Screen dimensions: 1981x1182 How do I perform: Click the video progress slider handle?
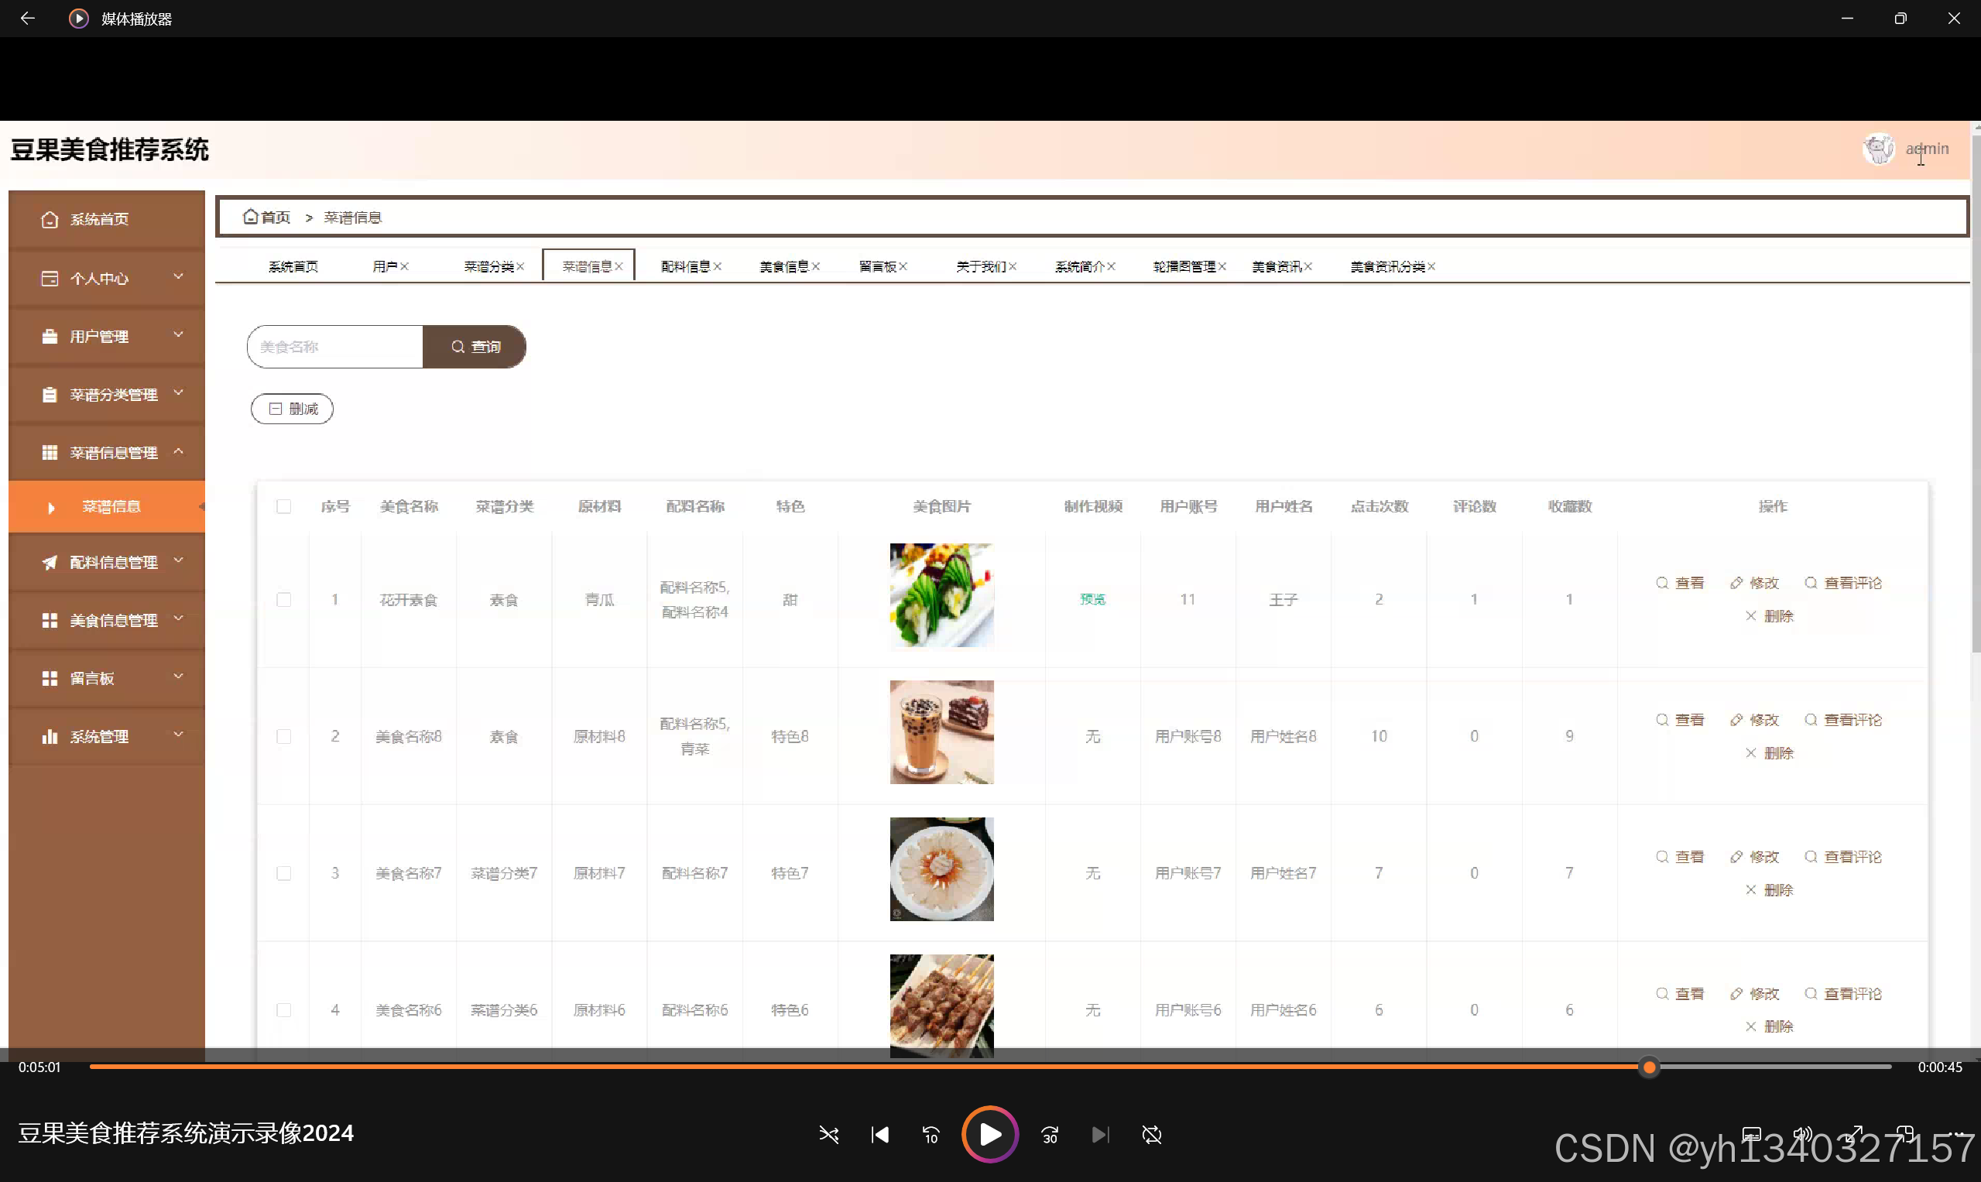pyautogui.click(x=1650, y=1067)
